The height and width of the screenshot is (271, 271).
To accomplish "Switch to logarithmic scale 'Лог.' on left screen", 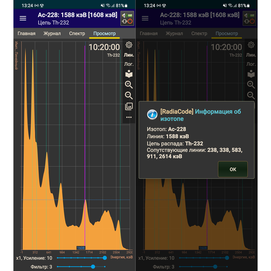I will 129,64.
